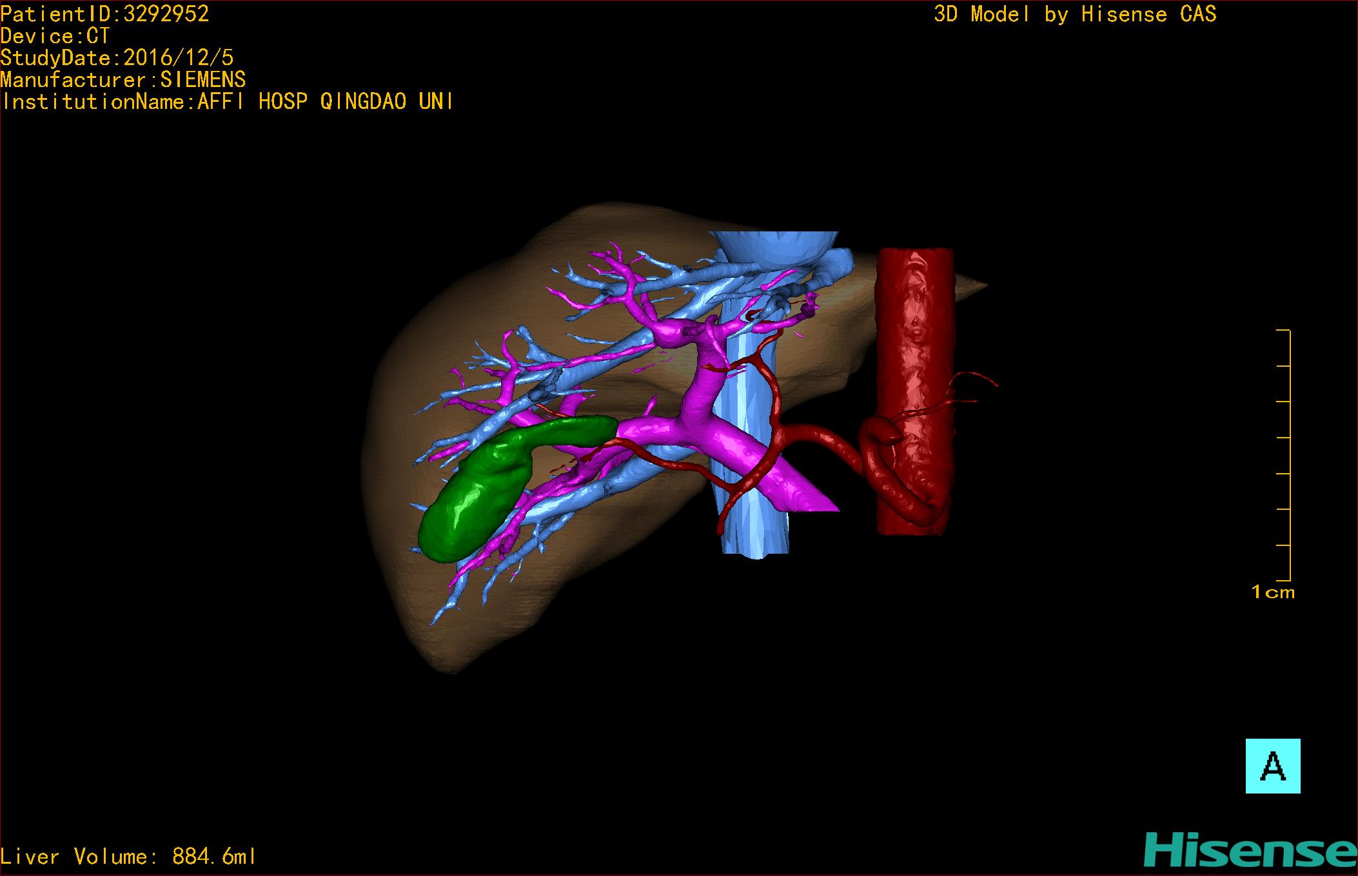Click the 3D Model by Hisense CAS title
Image resolution: width=1358 pixels, height=876 pixels.
(x=1074, y=14)
